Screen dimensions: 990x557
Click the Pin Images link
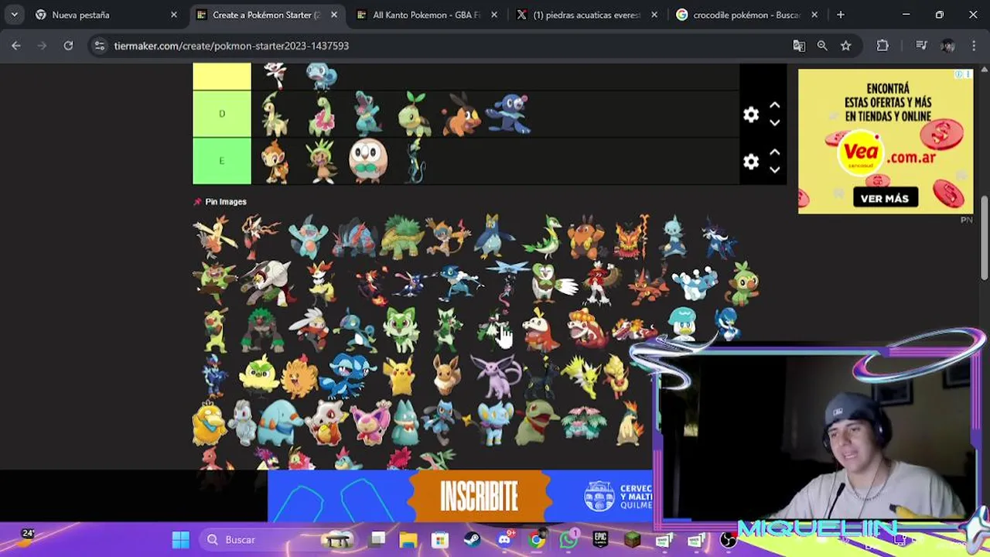point(225,202)
